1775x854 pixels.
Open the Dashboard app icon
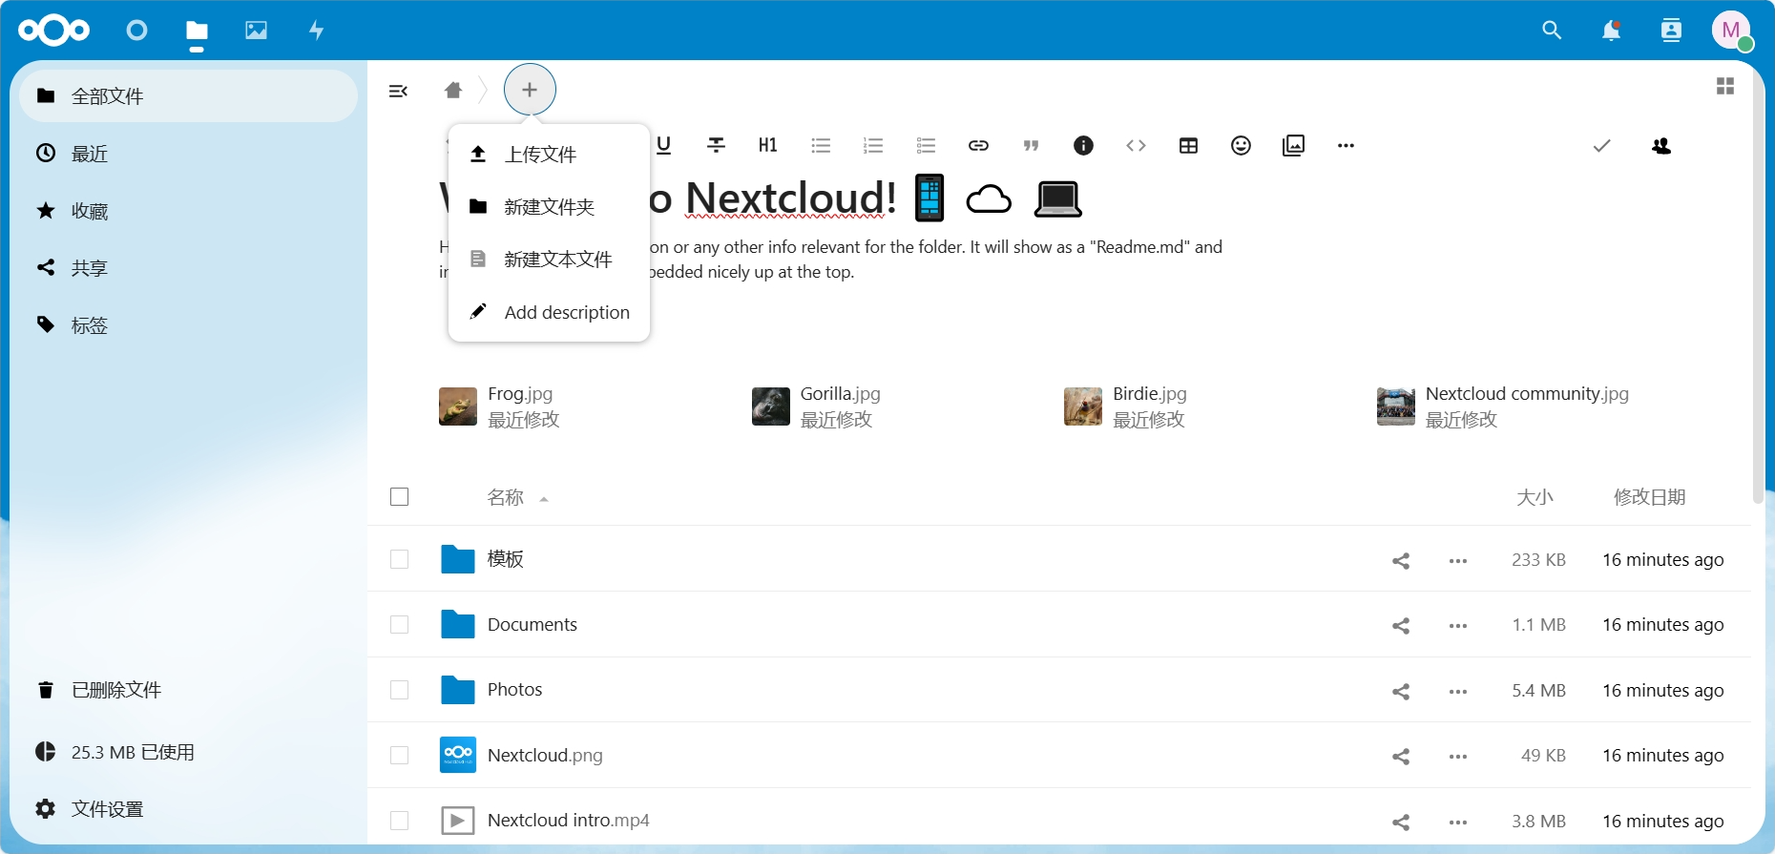(x=136, y=31)
